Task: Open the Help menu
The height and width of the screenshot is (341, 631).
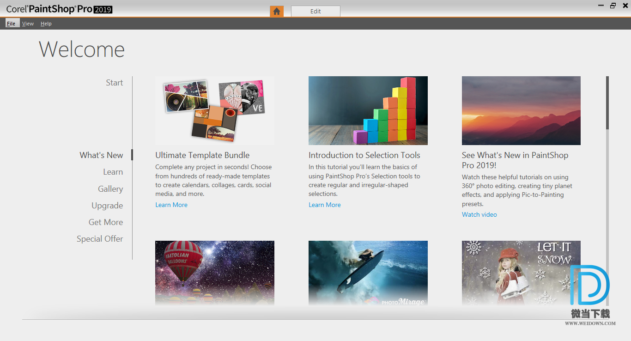Action: 46,24
